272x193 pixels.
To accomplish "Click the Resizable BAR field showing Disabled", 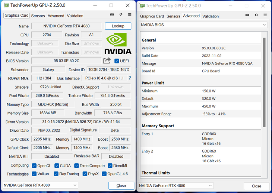I will [116, 156].
